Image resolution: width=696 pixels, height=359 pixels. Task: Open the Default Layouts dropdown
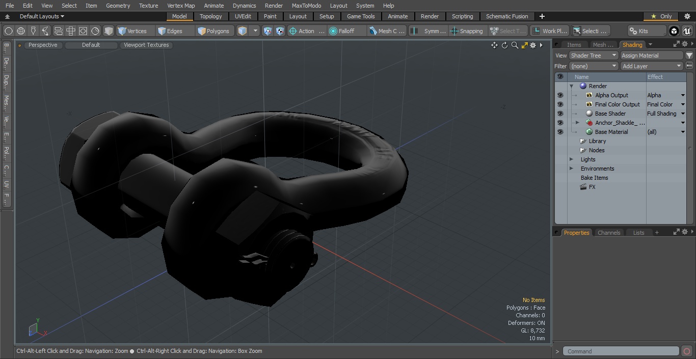42,16
